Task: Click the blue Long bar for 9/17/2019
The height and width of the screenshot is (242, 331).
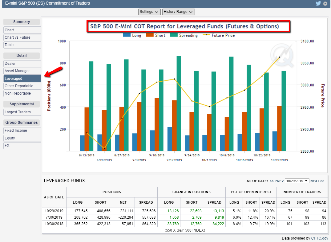Action: tap(170, 139)
